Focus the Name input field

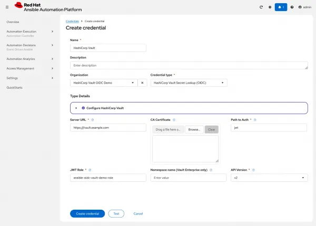coord(108,48)
